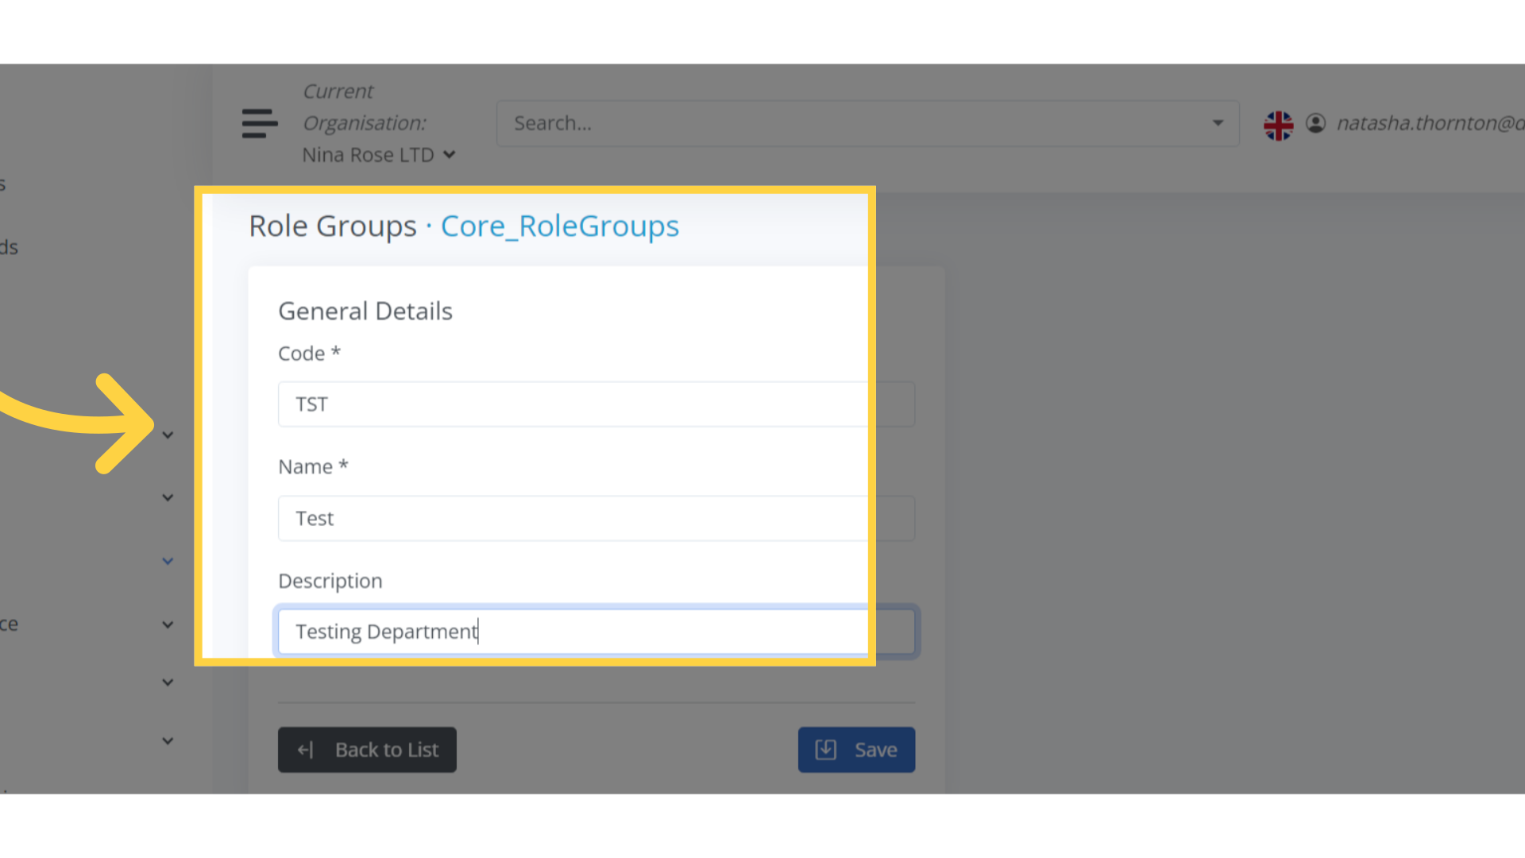
Task: Select the Testing Department description field
Action: point(572,631)
